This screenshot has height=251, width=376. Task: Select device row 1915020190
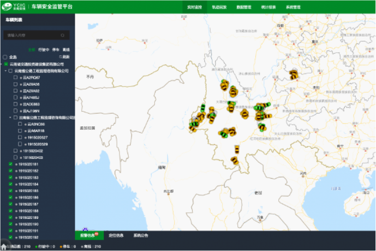click(28, 224)
